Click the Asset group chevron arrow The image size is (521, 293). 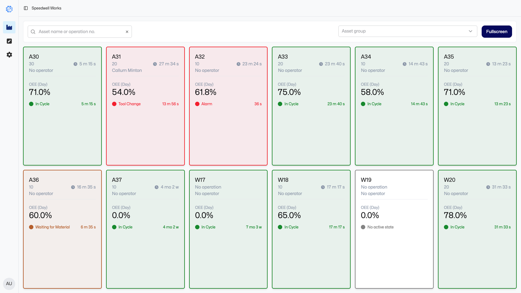point(471,31)
